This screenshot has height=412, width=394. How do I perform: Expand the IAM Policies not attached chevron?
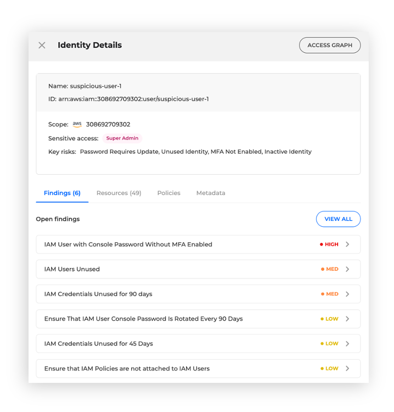click(x=347, y=369)
